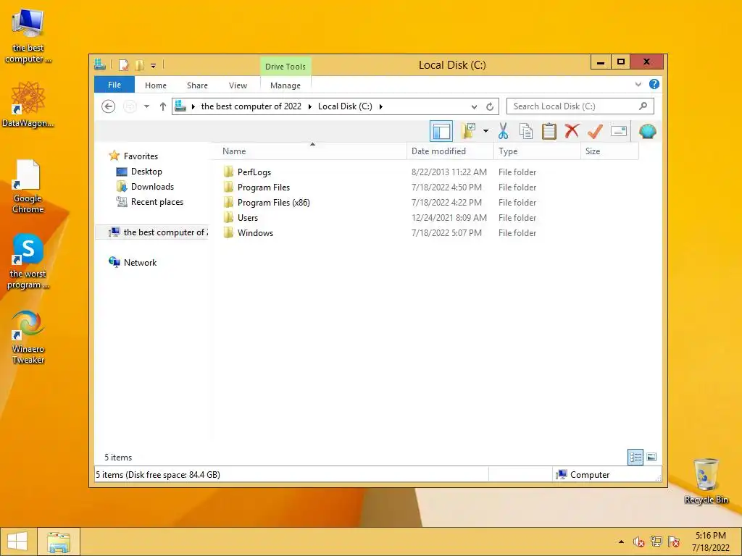Expand the ribbon with the chevron
Image resolution: width=742 pixels, height=556 pixels.
638,85
